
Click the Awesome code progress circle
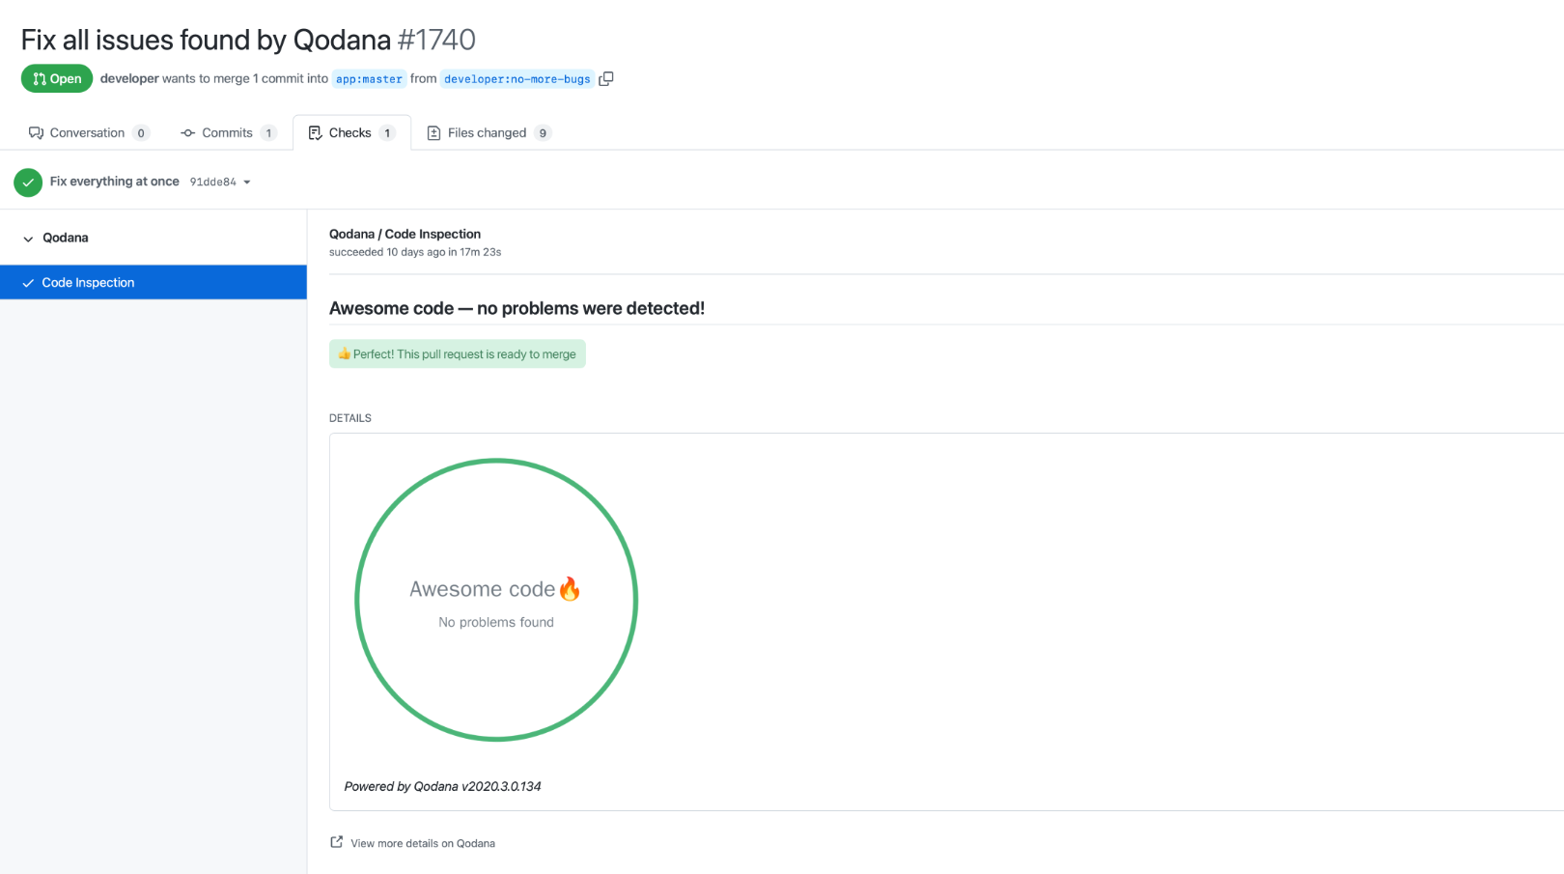tap(495, 600)
